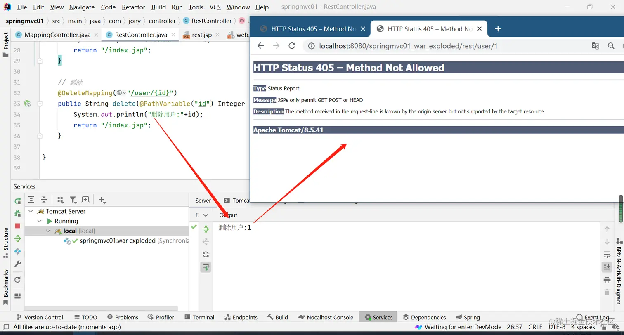Image resolution: width=624 pixels, height=335 pixels.
Task: Click the browser zoom magnifier icon
Action: point(611,46)
